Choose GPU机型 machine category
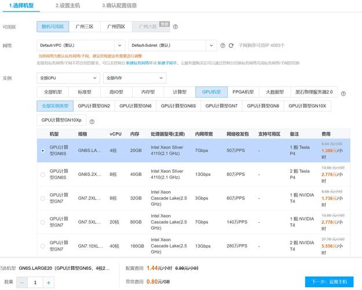Image resolution: width=362 pixels, height=290 pixels. pos(211,92)
